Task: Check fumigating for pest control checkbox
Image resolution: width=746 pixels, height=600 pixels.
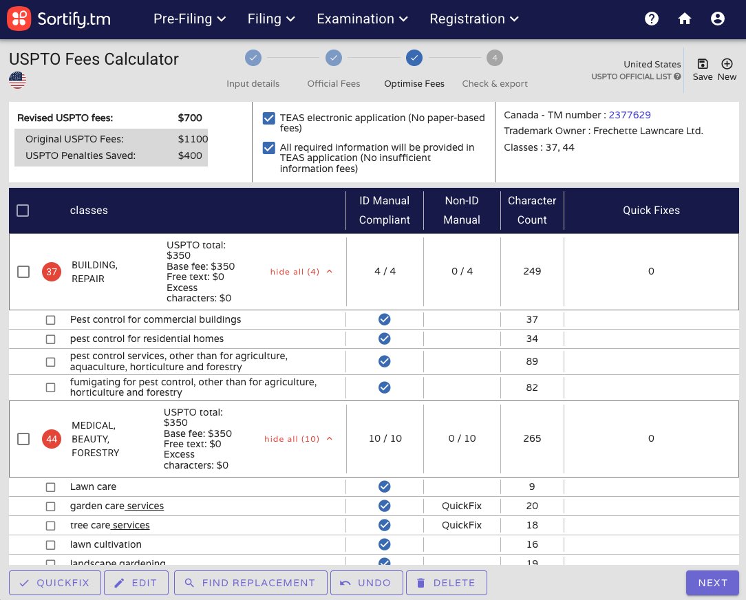Action: (x=50, y=387)
